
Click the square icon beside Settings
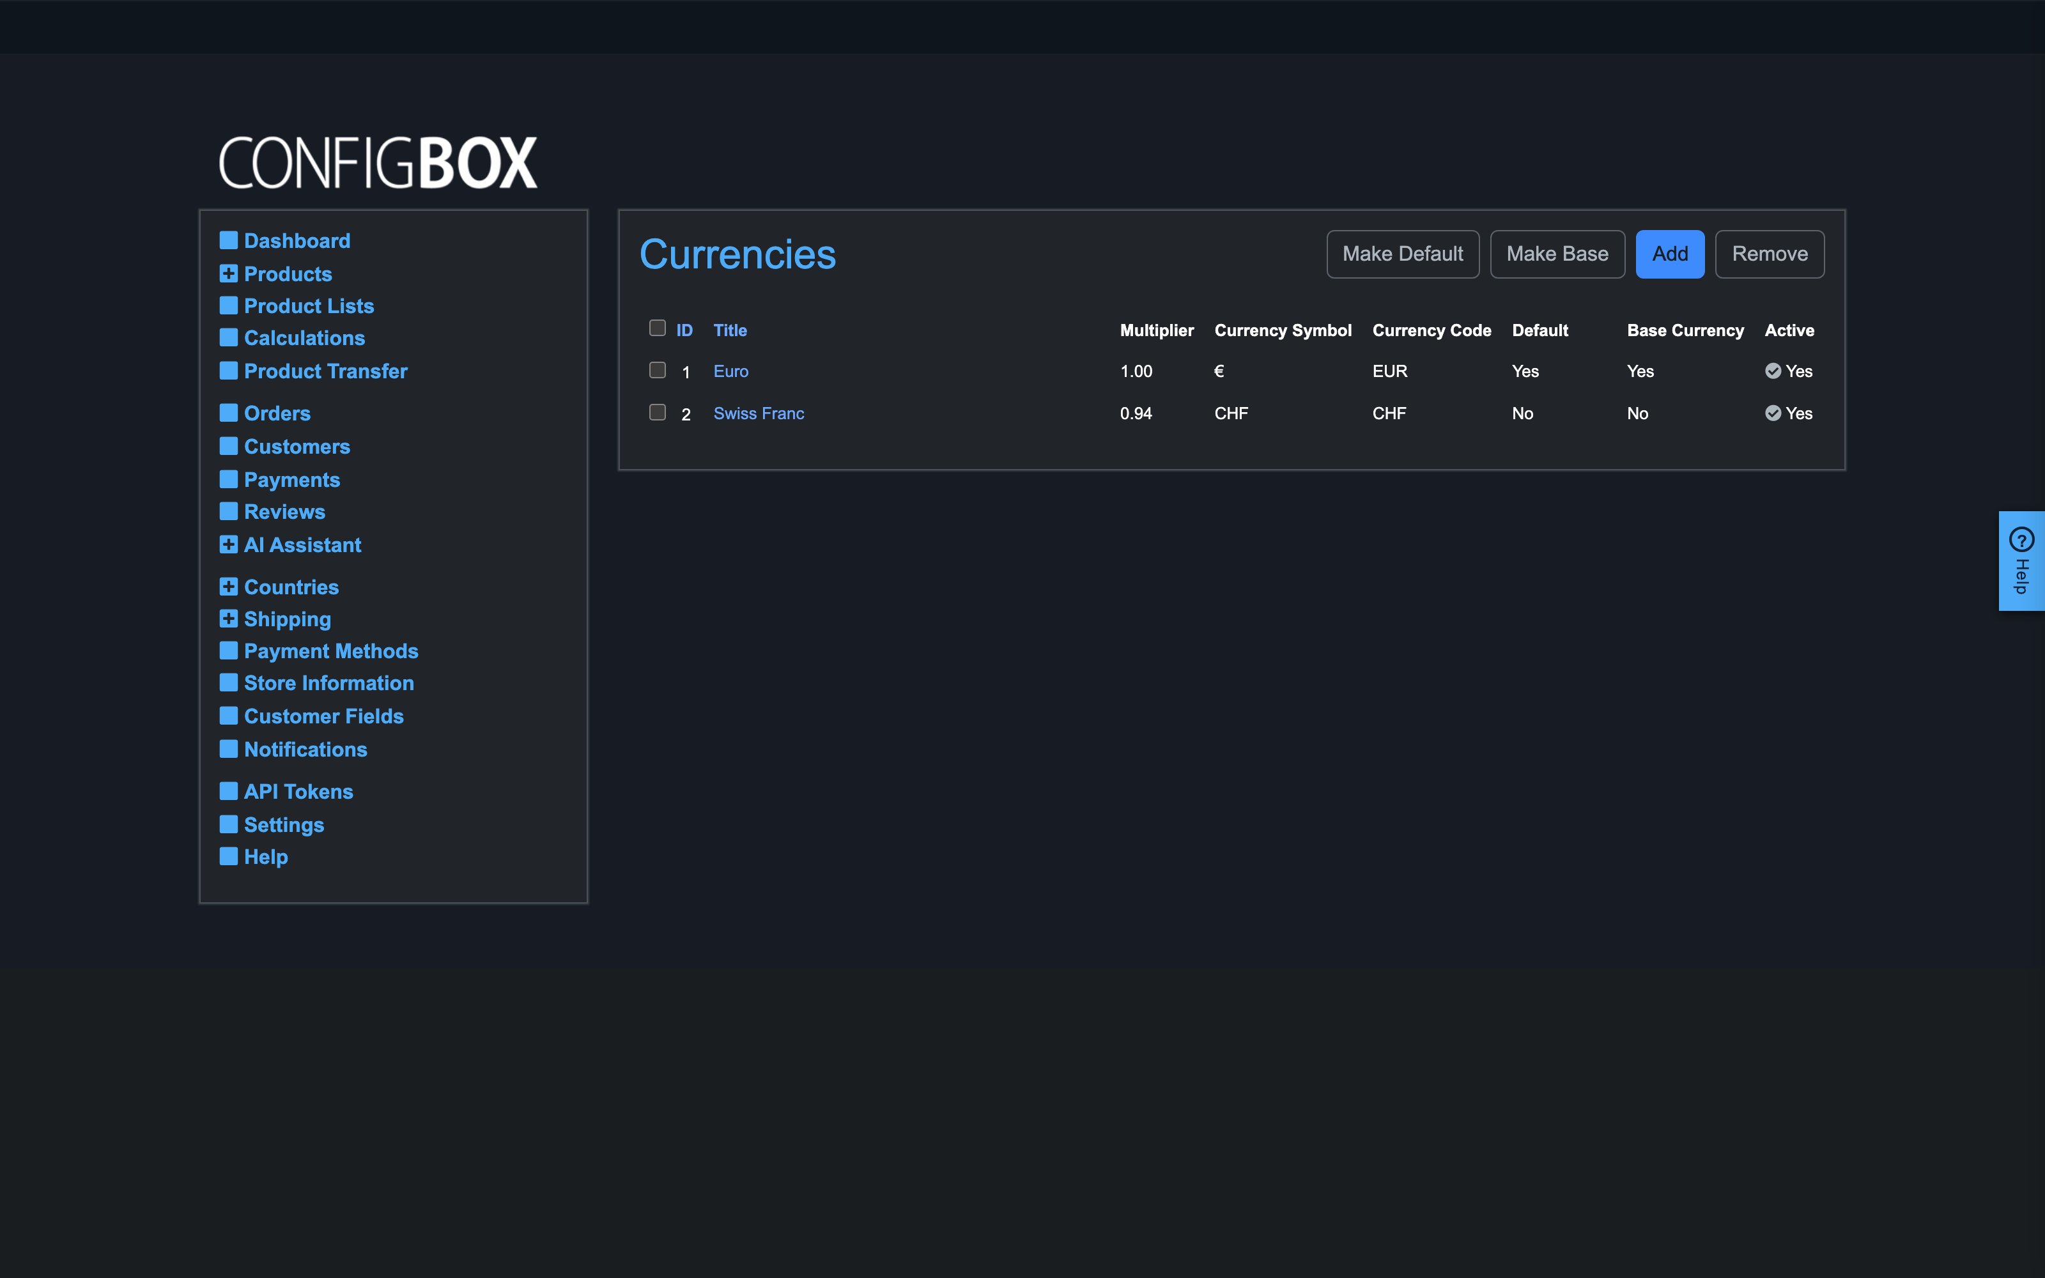(x=228, y=824)
